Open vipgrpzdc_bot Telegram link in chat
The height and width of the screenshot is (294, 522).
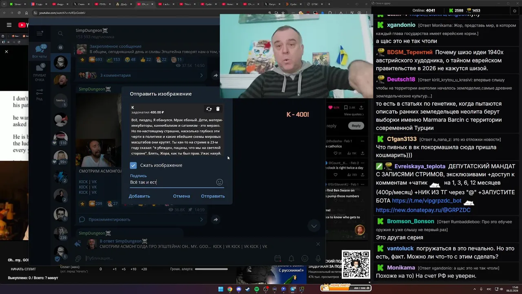[427, 201]
